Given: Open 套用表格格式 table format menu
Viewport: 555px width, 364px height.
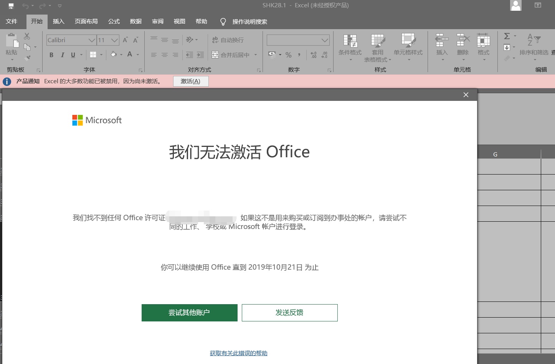Looking at the screenshot, I should pos(378,48).
